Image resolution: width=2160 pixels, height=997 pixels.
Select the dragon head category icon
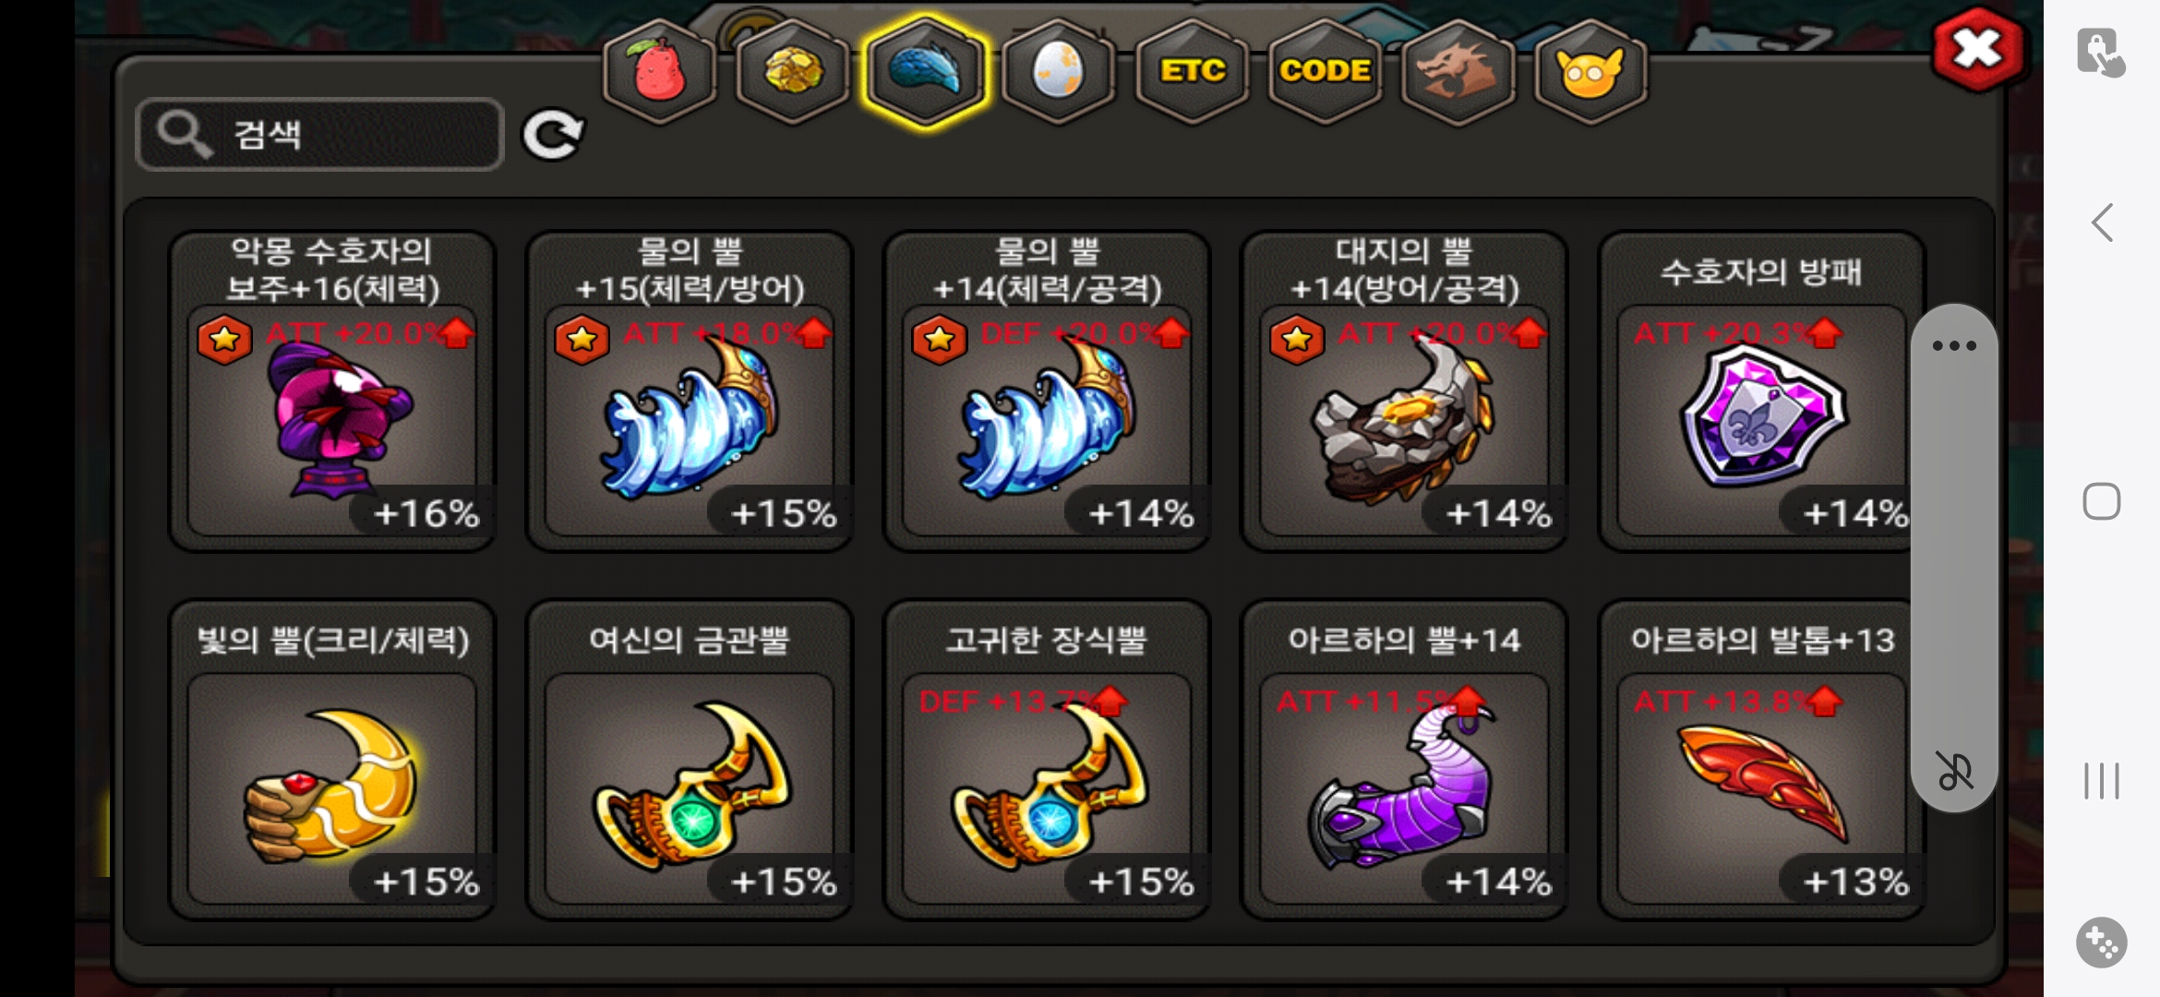tap(1458, 72)
